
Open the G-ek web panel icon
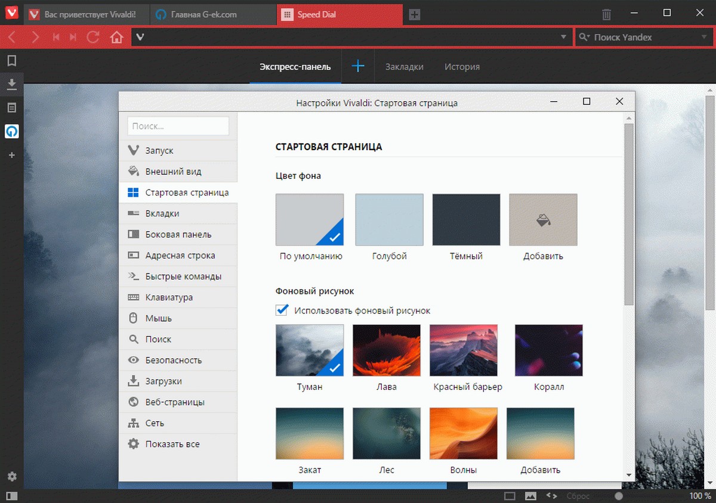pyautogui.click(x=11, y=131)
